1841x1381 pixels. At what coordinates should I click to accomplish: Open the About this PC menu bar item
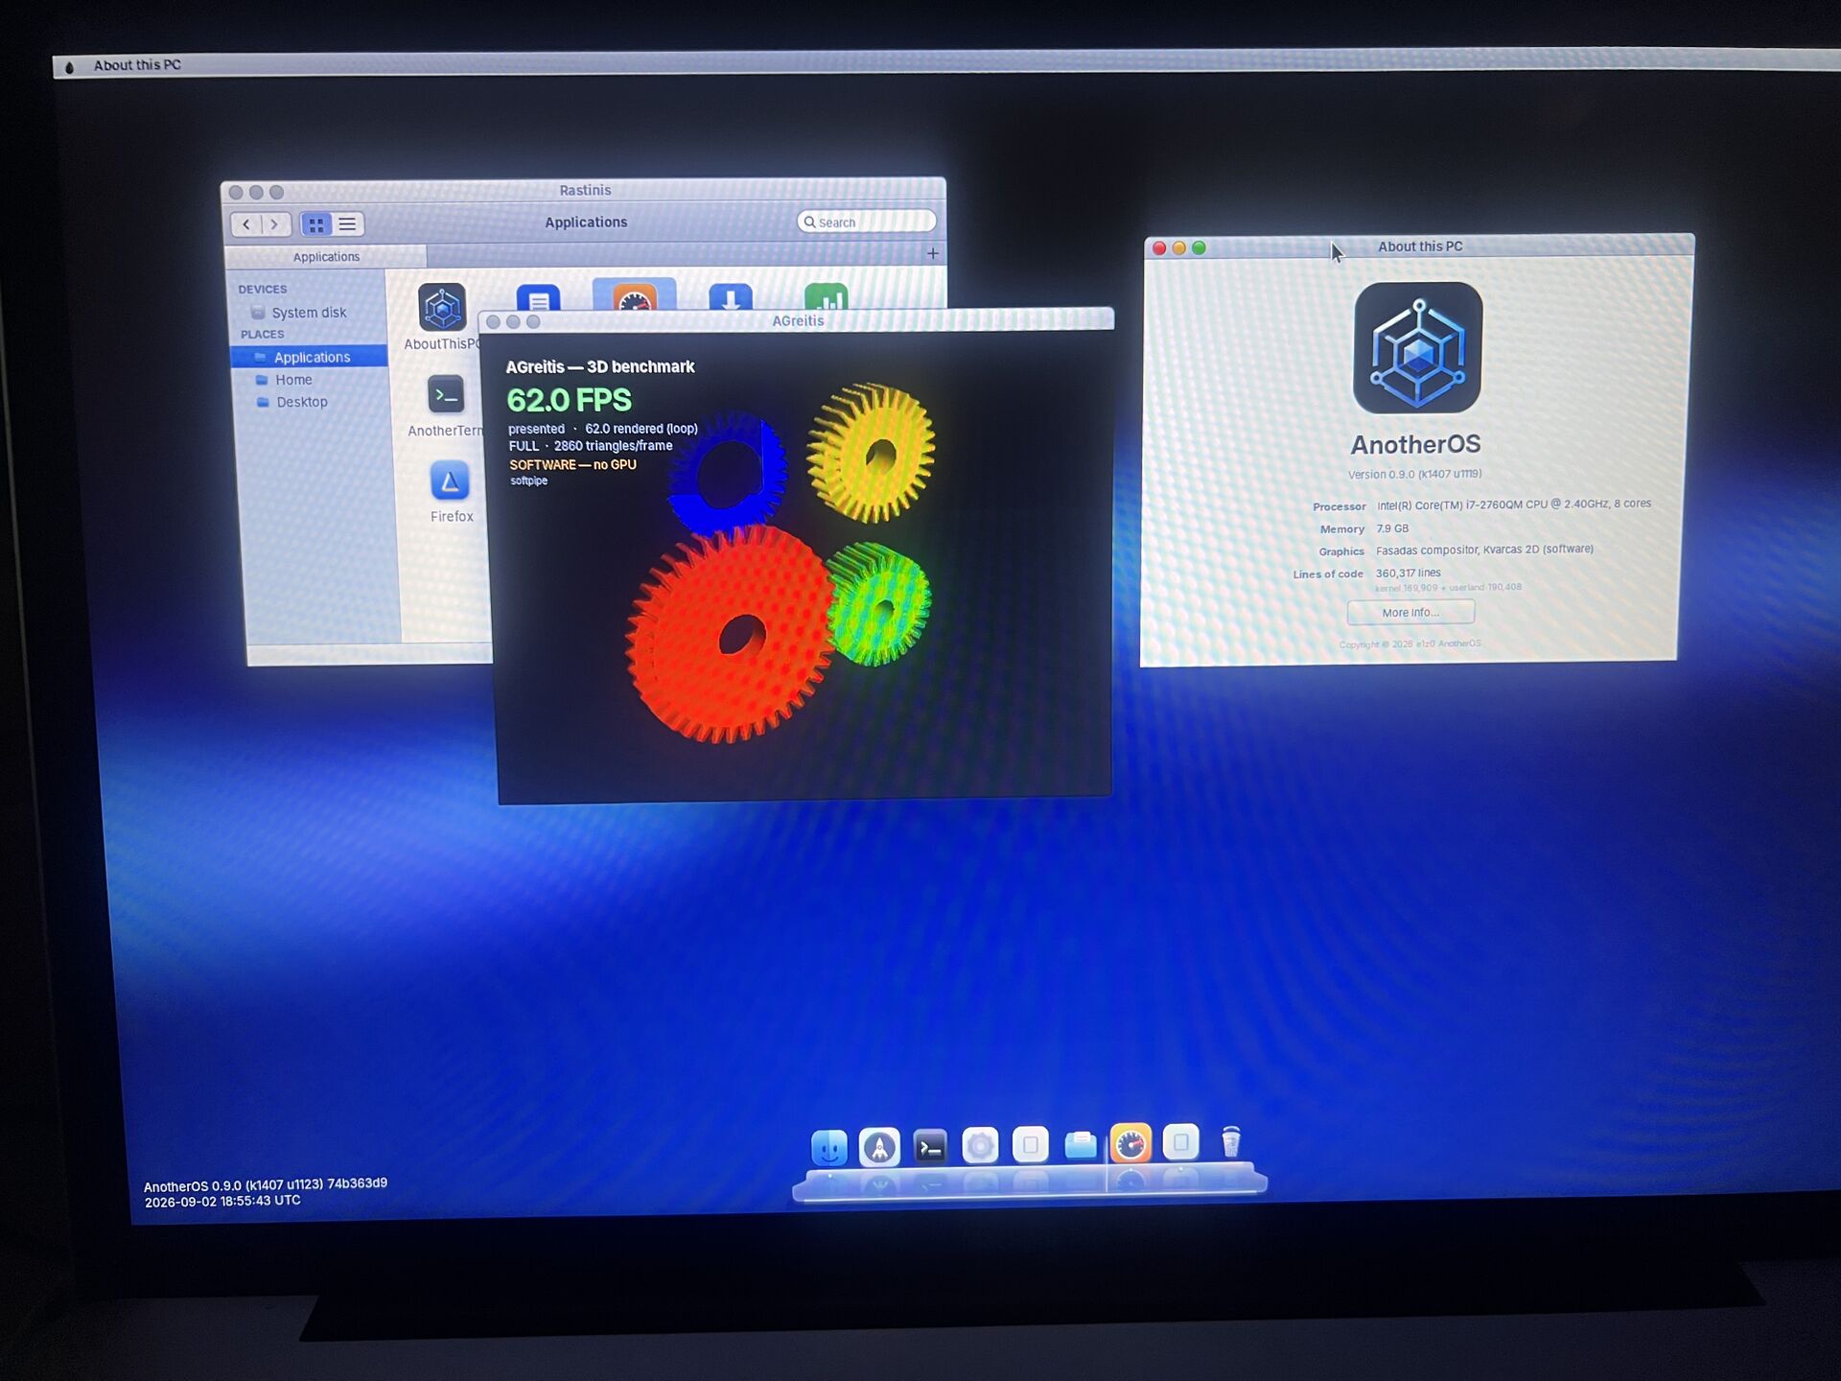[137, 65]
